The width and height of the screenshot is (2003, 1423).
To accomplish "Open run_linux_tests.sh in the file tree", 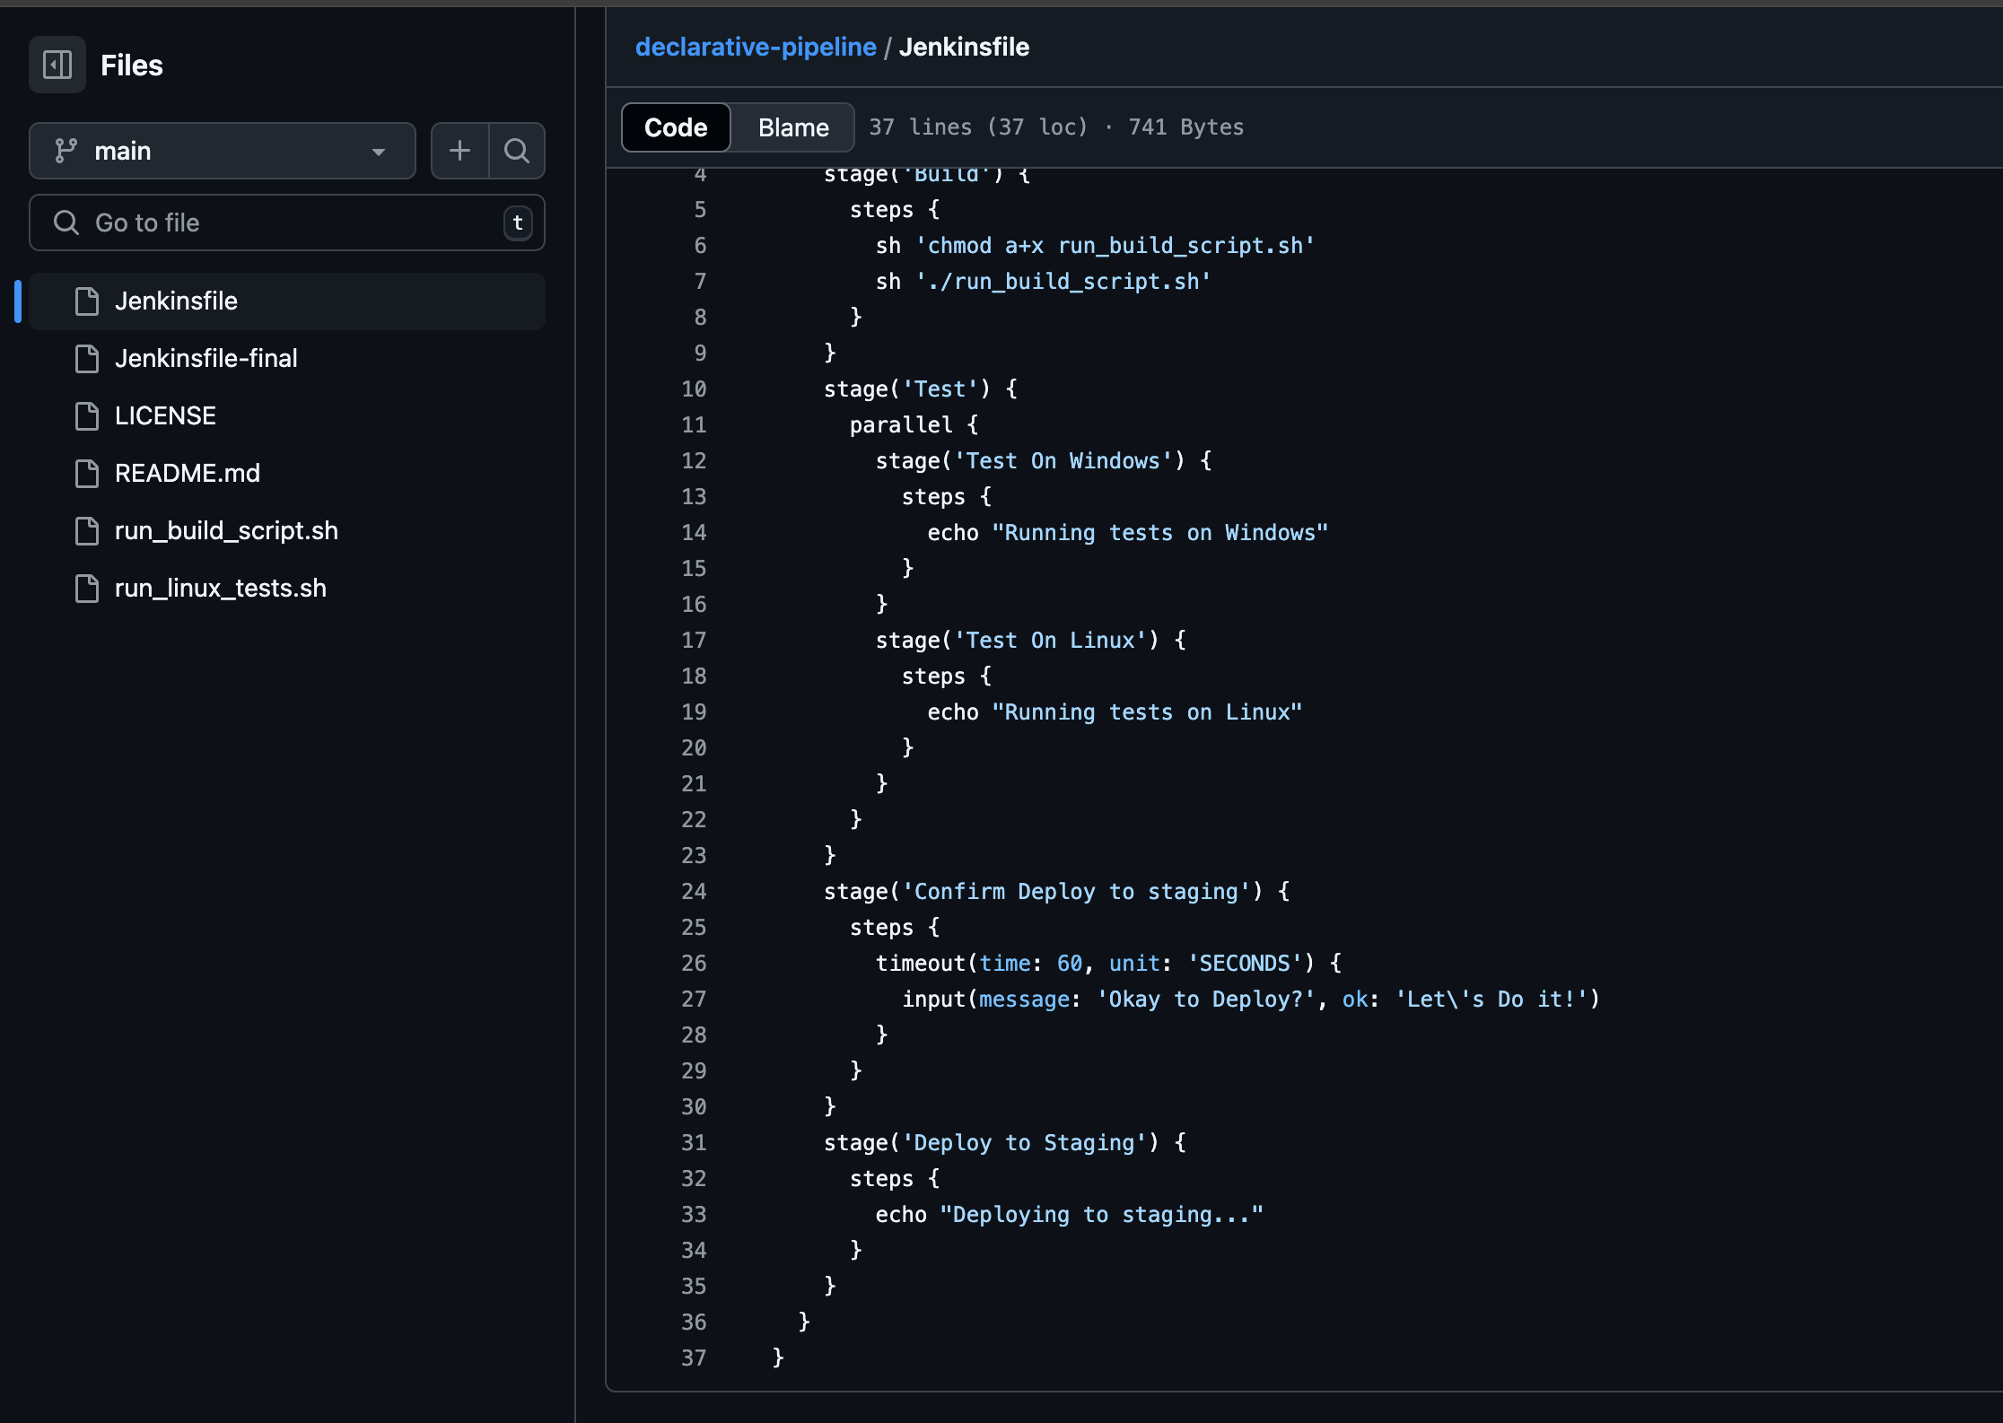I will (287, 589).
